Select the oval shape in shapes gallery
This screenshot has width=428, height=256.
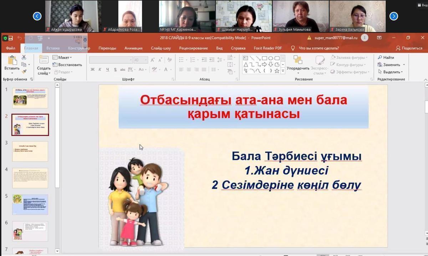click(x=270, y=58)
